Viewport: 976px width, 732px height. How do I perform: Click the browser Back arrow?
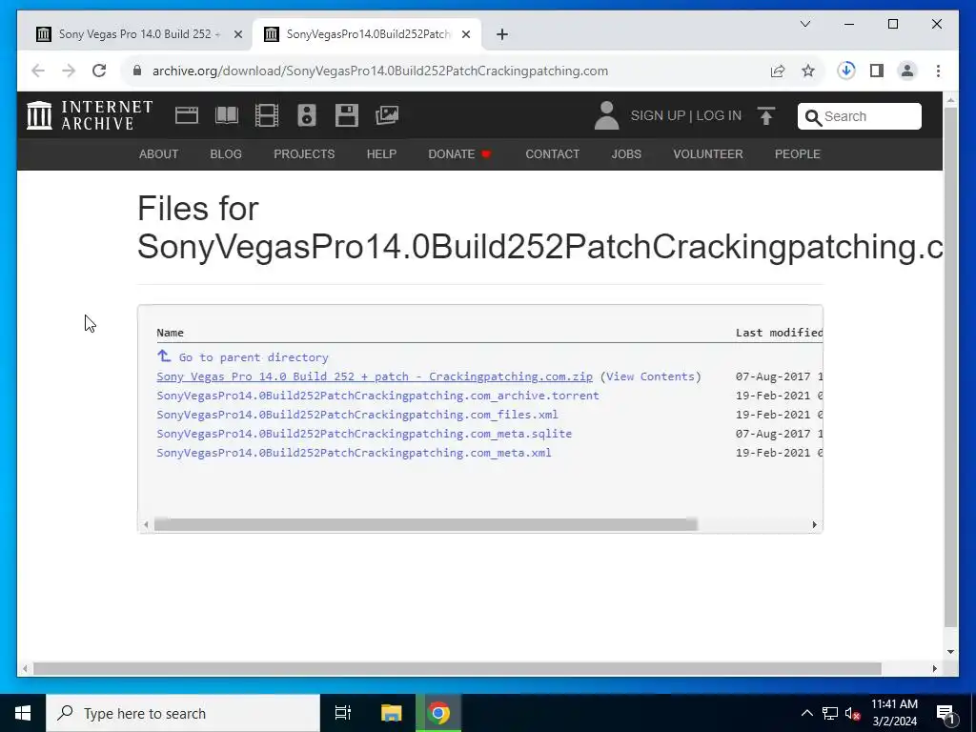click(38, 71)
